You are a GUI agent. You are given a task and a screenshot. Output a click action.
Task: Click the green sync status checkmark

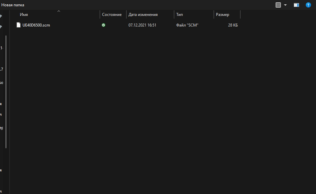click(x=104, y=25)
